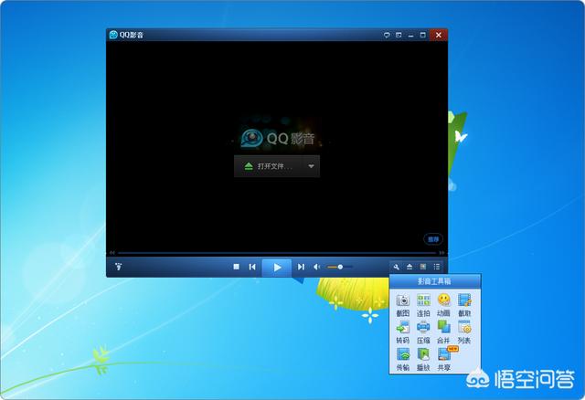
Task: Click the fast-forward arrows right of seek bar
Action: (x=441, y=253)
